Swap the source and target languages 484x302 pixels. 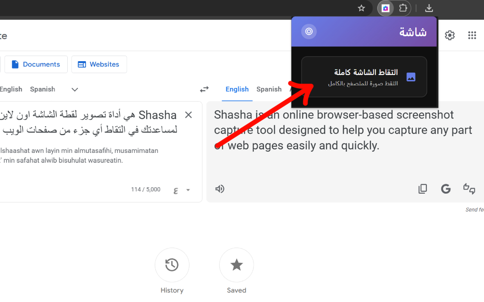[x=204, y=89]
